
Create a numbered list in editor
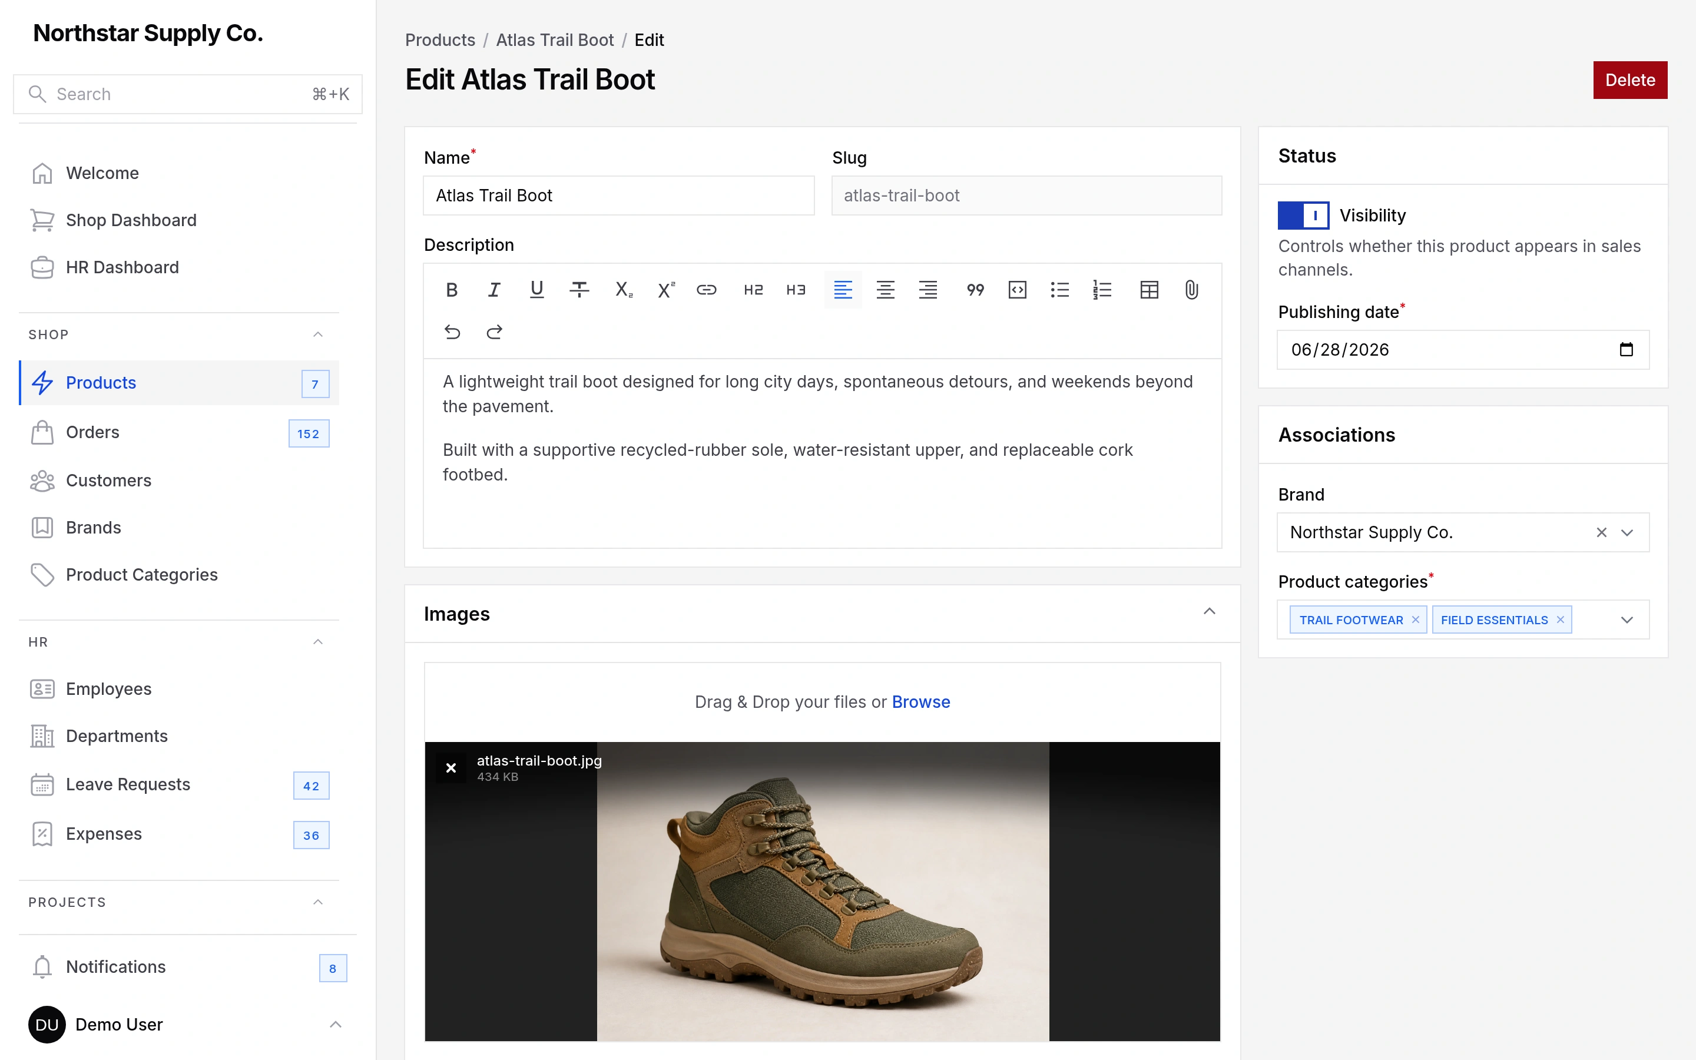(1102, 290)
